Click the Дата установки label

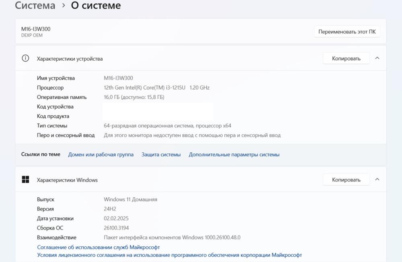coord(55,219)
